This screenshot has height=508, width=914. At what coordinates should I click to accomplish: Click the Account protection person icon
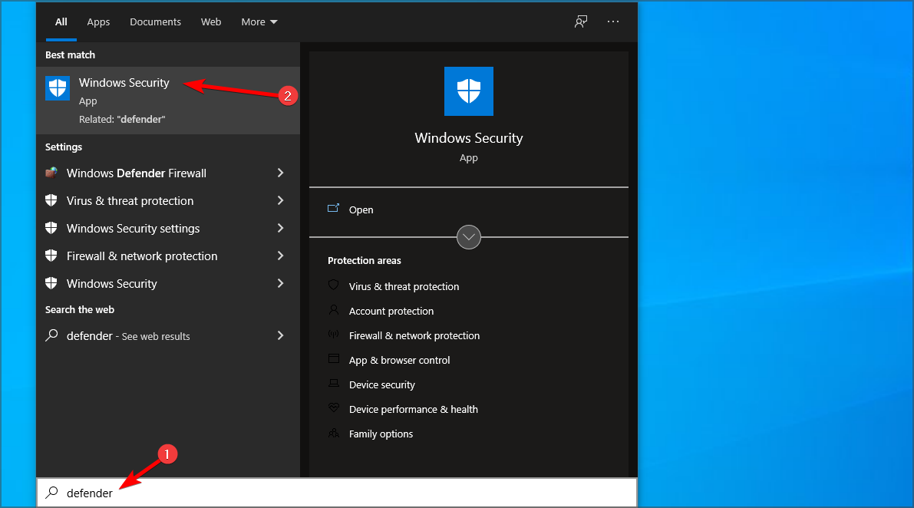333,310
